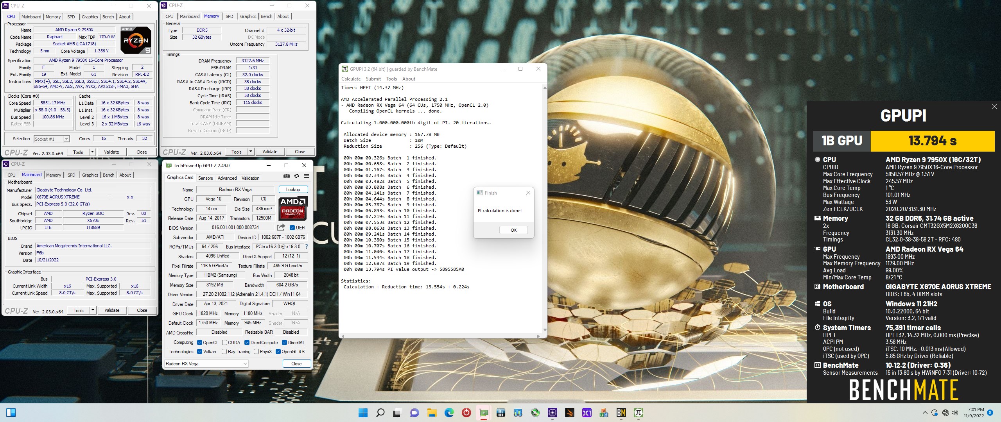
Task: Click BIOS Version export share icon
Action: point(281,227)
